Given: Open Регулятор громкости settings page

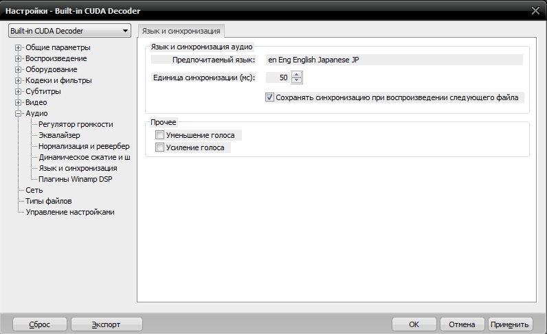Looking at the screenshot, I should 76,124.
